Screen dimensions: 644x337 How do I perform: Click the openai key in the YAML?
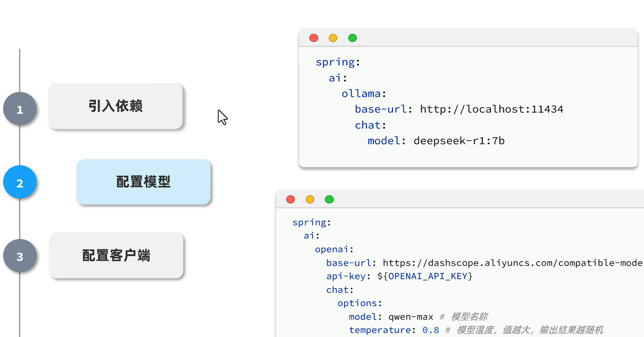(331, 249)
